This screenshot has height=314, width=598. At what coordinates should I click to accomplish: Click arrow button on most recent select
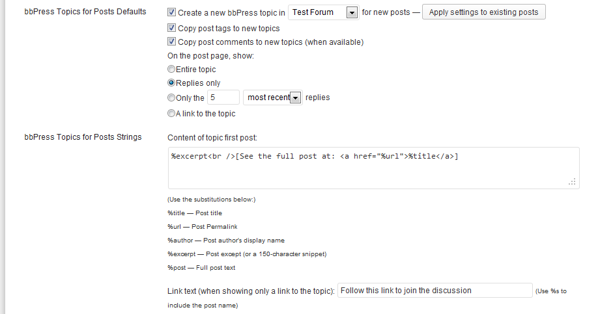pos(296,98)
